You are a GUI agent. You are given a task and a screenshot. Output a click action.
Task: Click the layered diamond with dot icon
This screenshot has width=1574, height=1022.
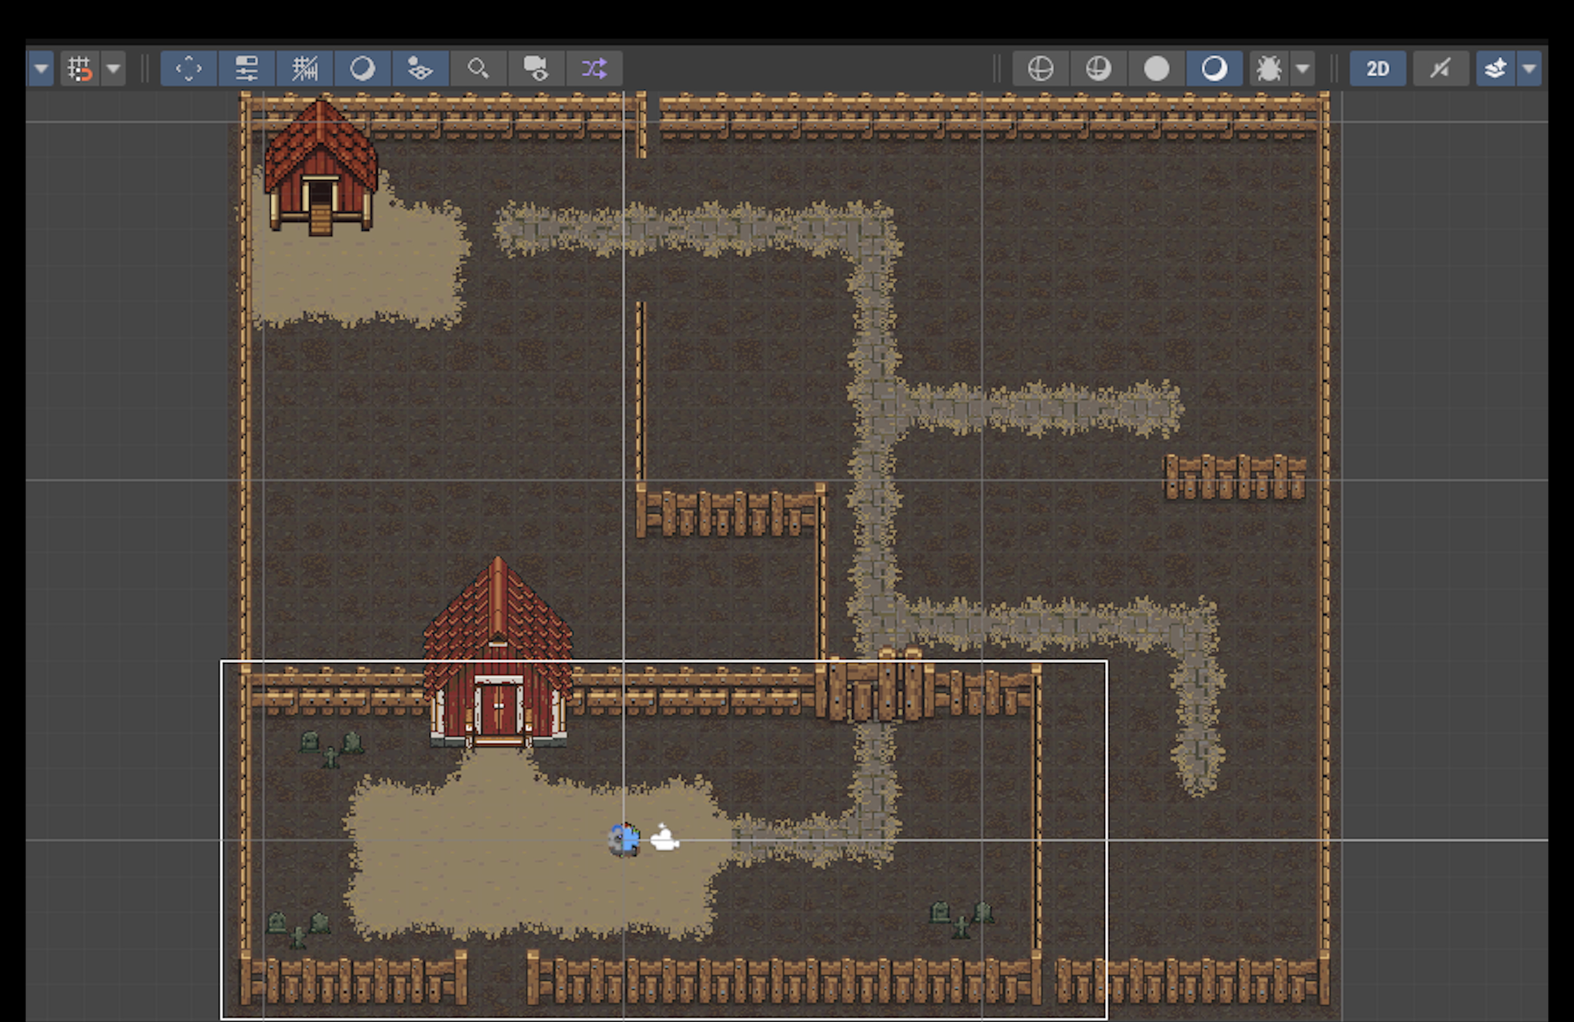420,69
